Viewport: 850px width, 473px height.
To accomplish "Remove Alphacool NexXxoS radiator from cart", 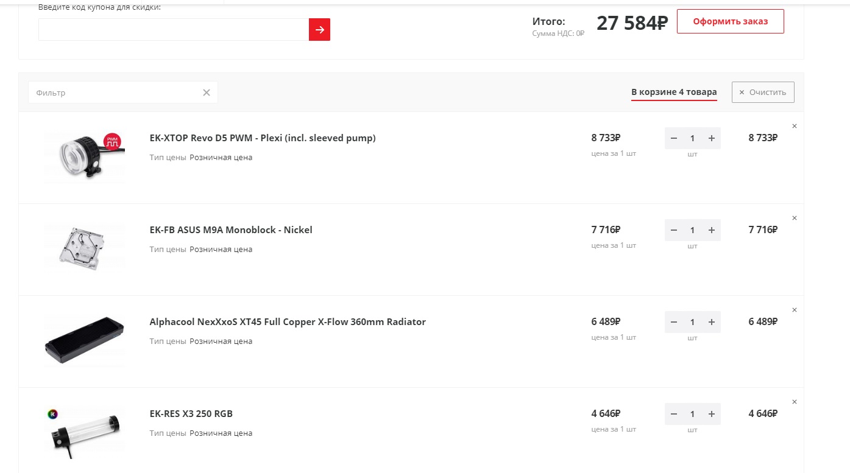I will [x=794, y=310].
